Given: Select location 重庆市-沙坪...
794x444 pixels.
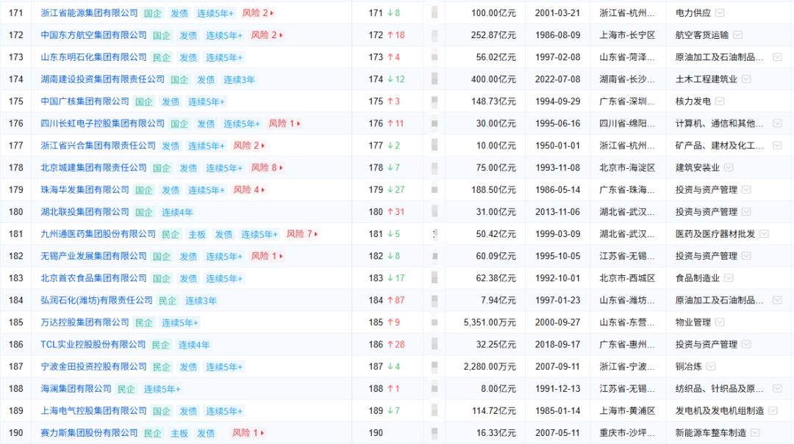Looking at the screenshot, I should (627, 433).
